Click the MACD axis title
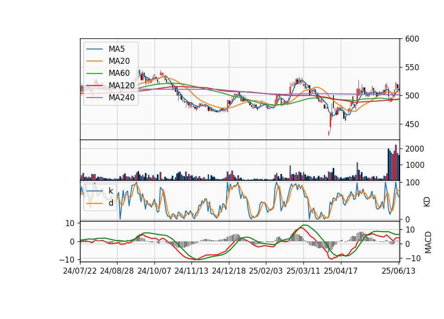 [x=428, y=242]
